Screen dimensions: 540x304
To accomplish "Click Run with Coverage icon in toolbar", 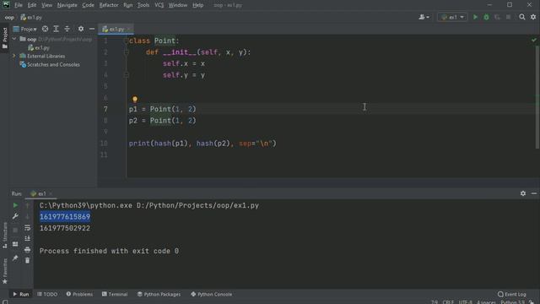I will point(497,17).
